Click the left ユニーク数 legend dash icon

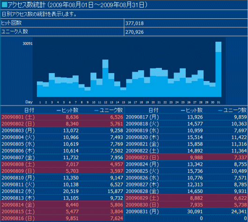click(x=96, y=111)
